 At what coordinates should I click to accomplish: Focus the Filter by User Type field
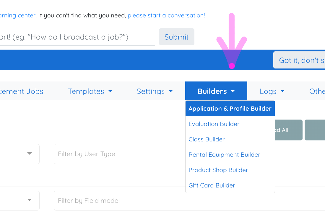tap(118, 154)
